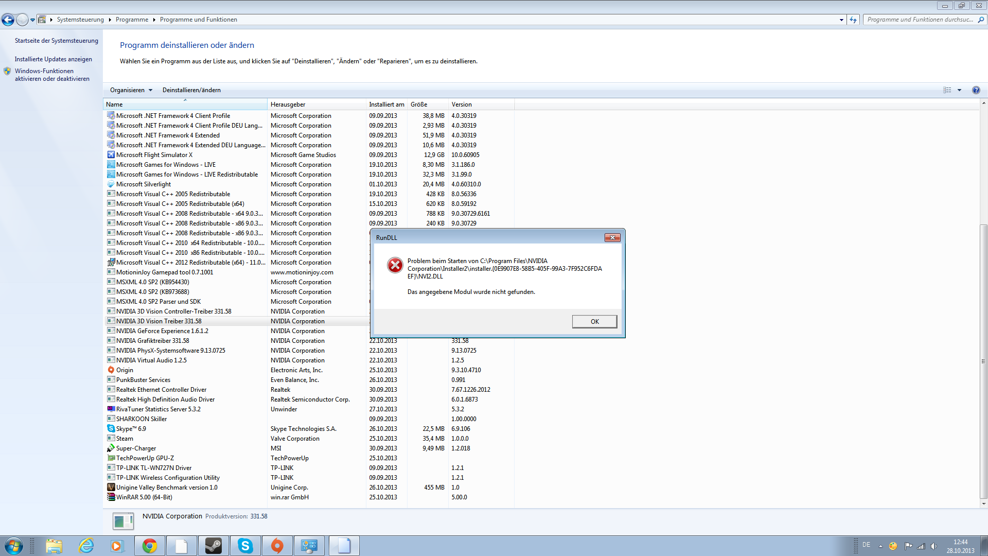Open Installierte Updates anzeigen link
The height and width of the screenshot is (556, 988).
53,59
